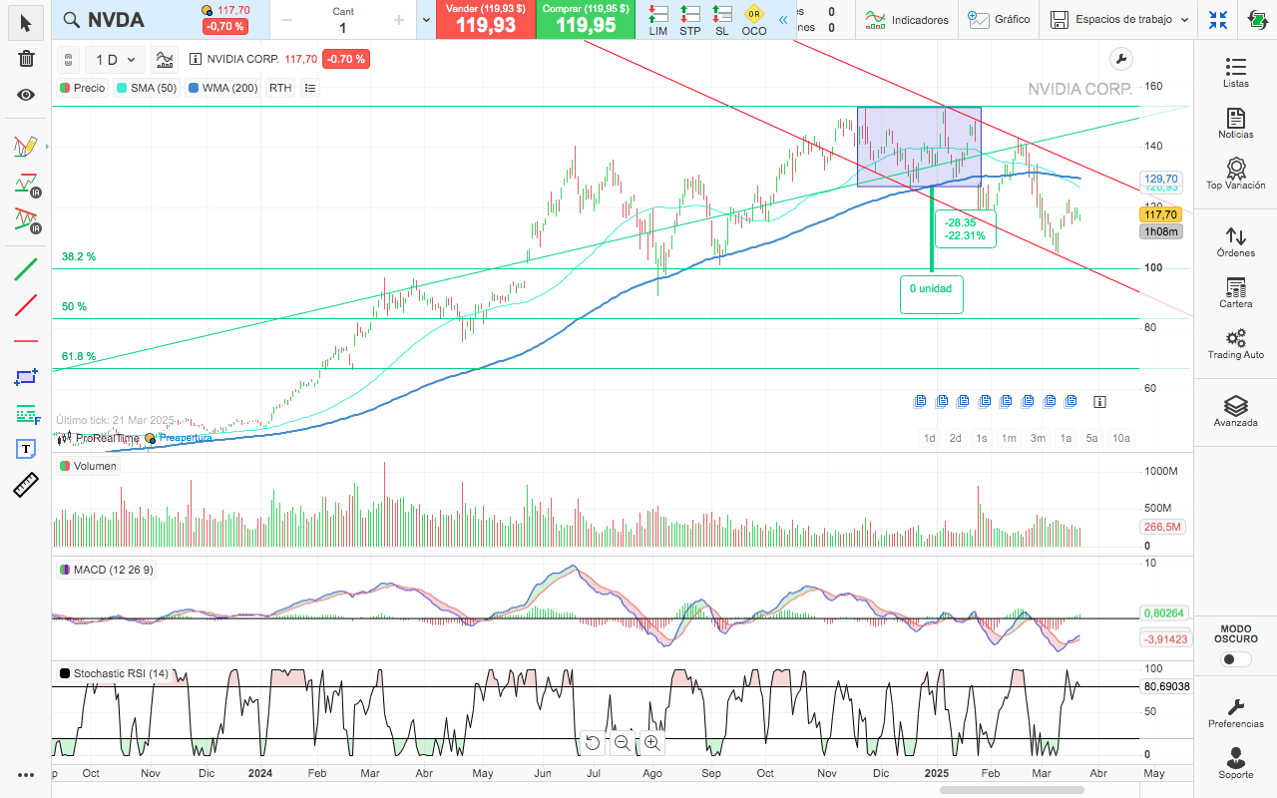Open the Gráfico menu
1277x798 pixels.
[999, 20]
